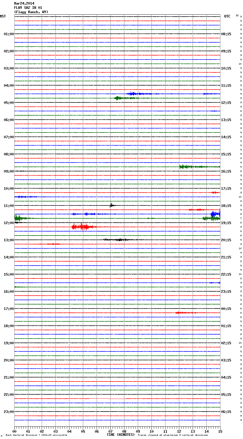Click the 22:15 UTC time label
Viewport: 243px width, 439px height.
pos(226,274)
